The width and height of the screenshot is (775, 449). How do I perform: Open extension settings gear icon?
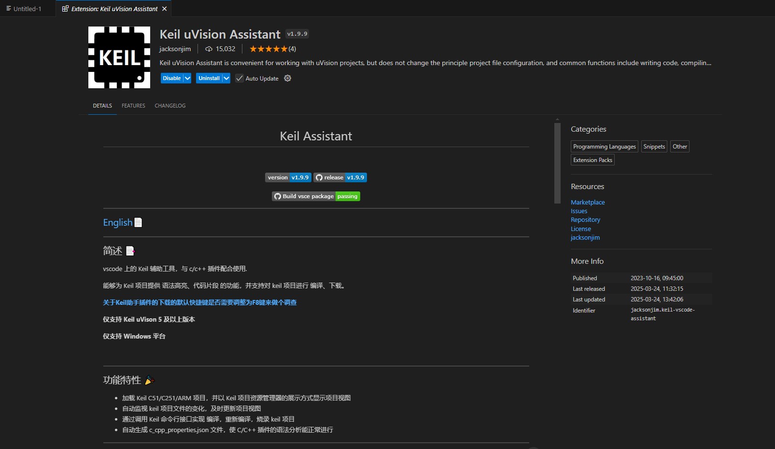pos(287,78)
